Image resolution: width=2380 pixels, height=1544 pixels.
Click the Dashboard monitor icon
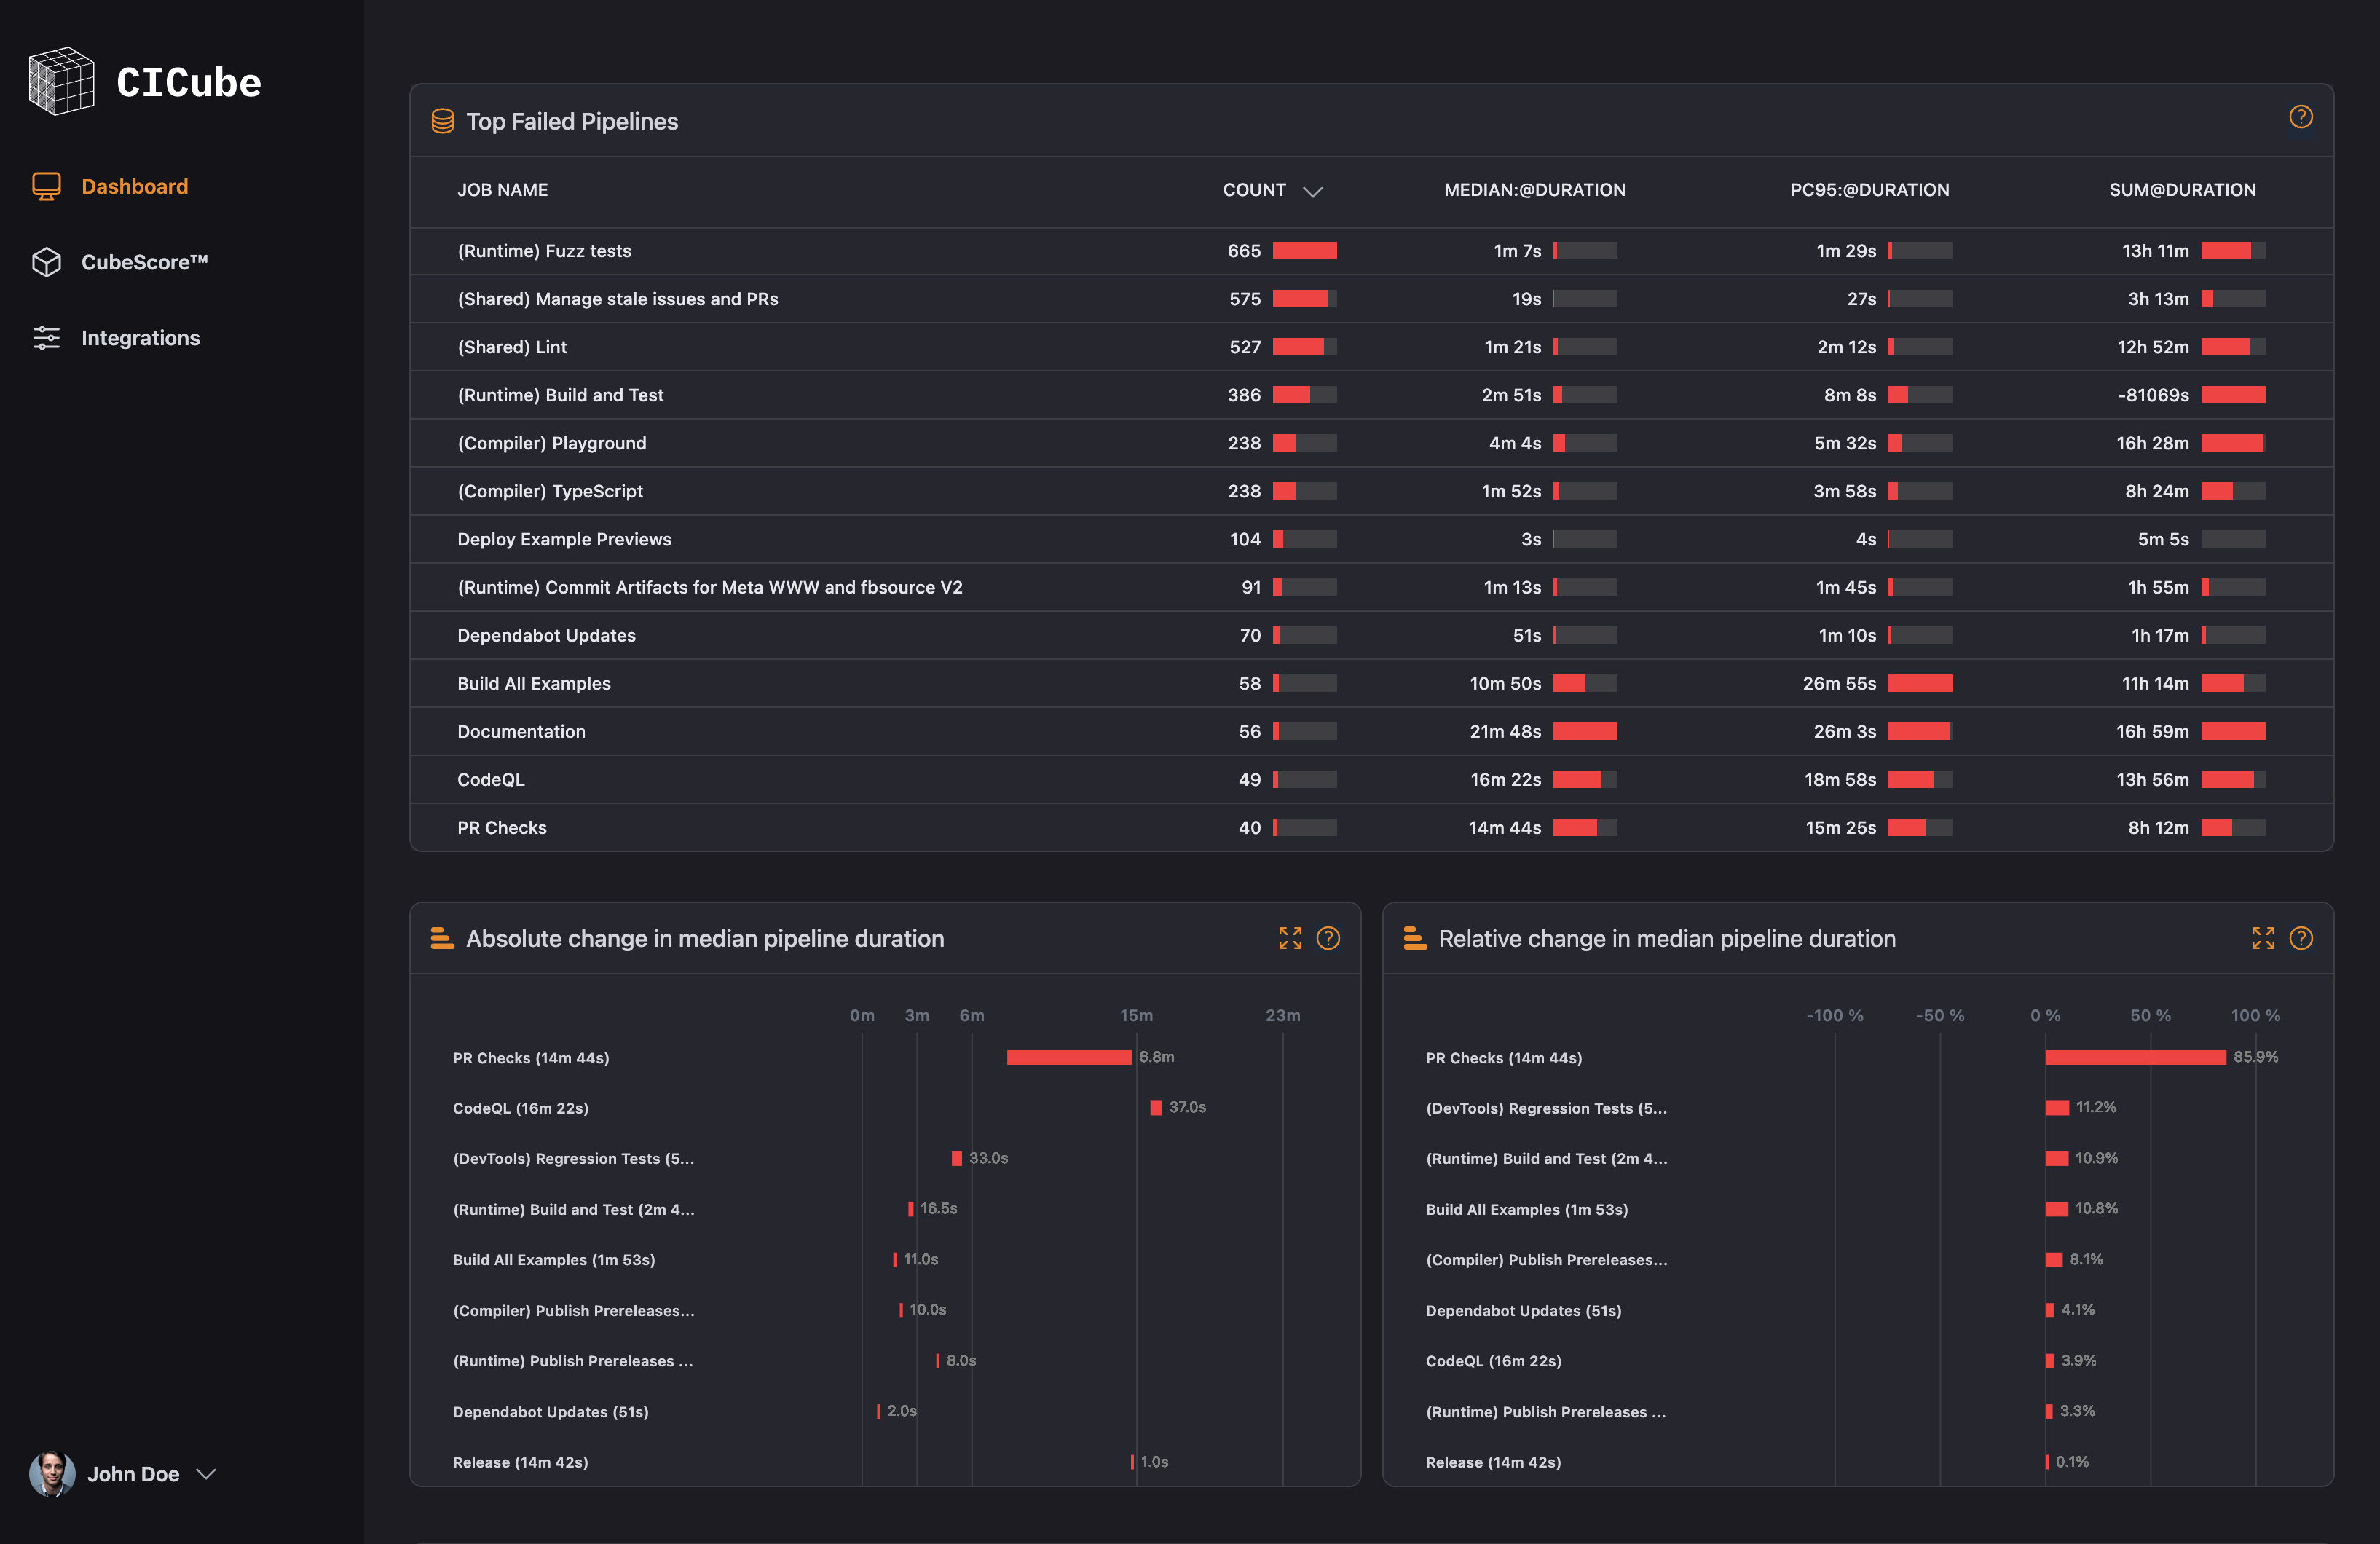tap(46, 186)
